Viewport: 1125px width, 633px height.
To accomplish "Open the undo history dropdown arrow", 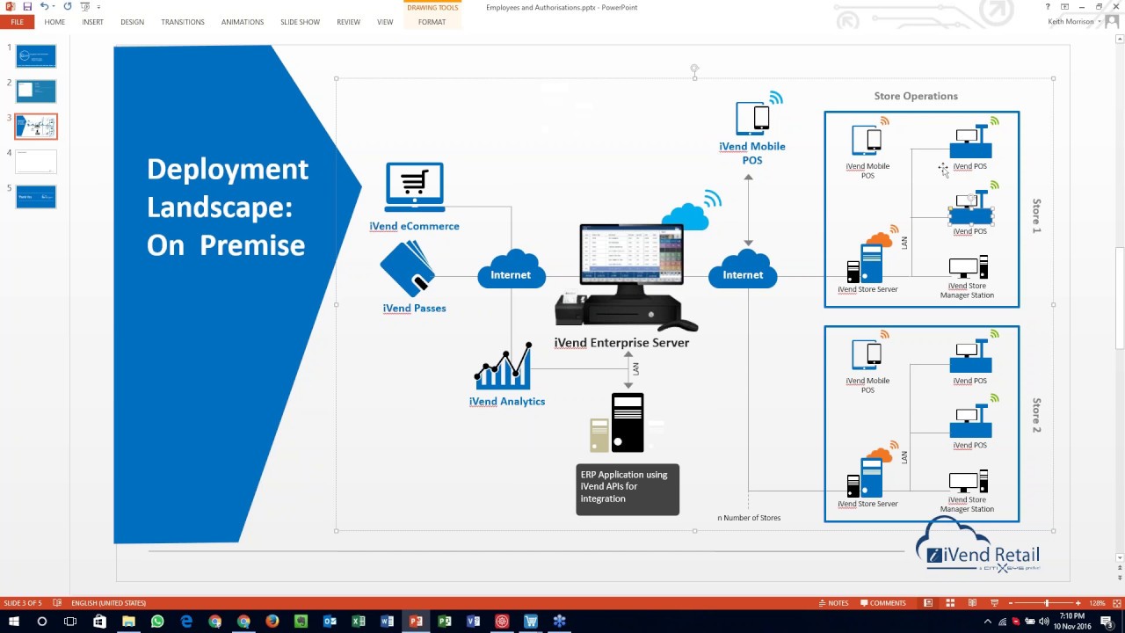I will [52, 7].
